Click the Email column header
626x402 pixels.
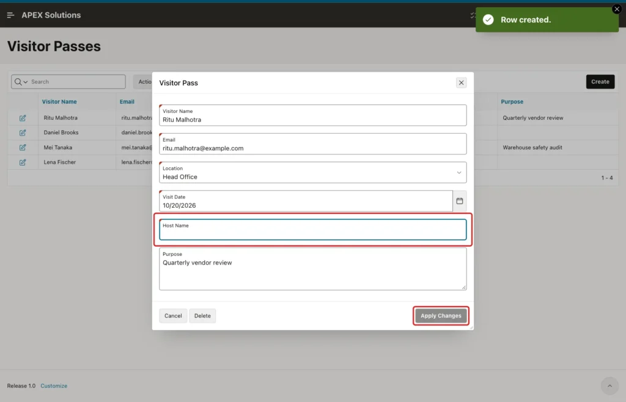[127, 101]
